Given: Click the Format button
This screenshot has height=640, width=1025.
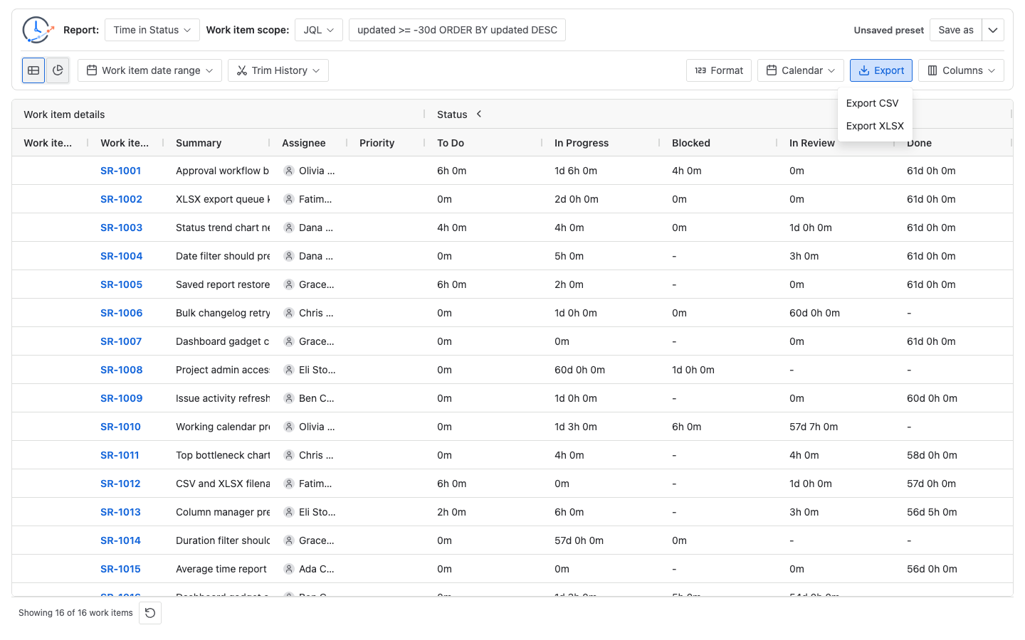Looking at the screenshot, I should [x=719, y=70].
